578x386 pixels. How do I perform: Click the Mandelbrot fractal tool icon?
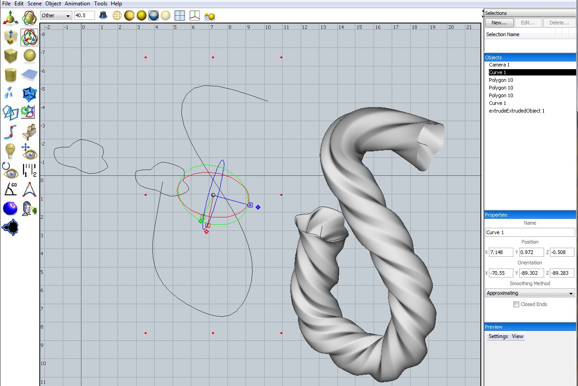tap(10, 227)
